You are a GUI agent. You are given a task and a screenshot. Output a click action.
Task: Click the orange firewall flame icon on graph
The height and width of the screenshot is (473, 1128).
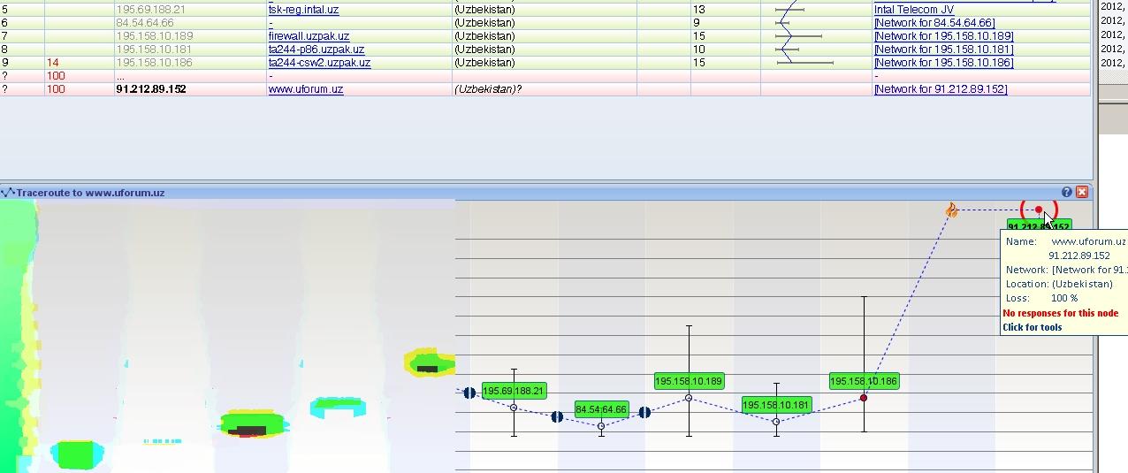pyautogui.click(x=951, y=210)
